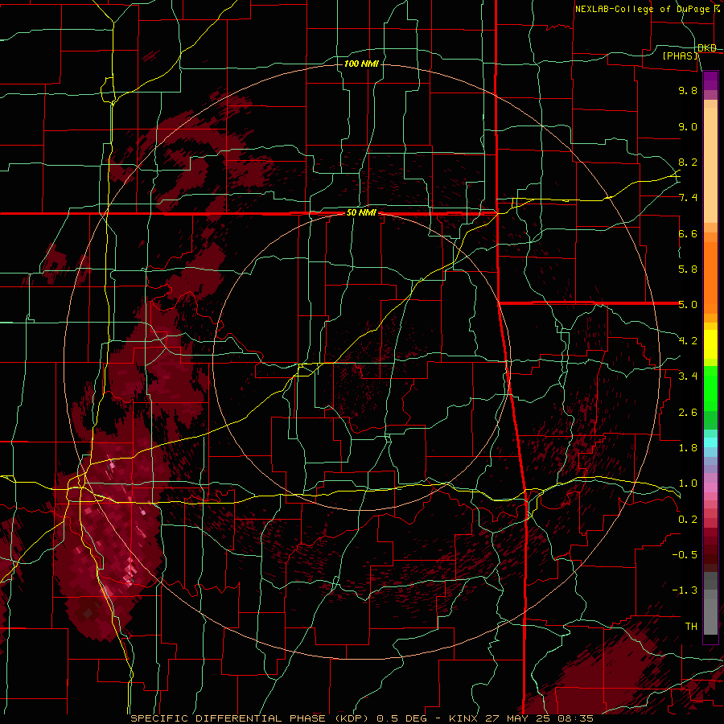724x724 pixels.
Task: Pick the cyan swatch beside the 1.8 label
Action: coord(710,442)
